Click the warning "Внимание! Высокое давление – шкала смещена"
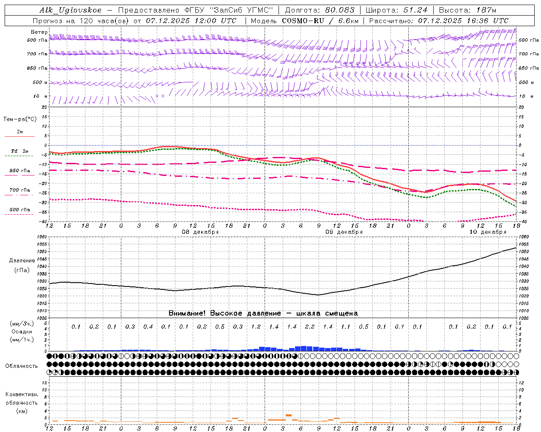The height and width of the screenshot is (432, 541). [x=263, y=313]
